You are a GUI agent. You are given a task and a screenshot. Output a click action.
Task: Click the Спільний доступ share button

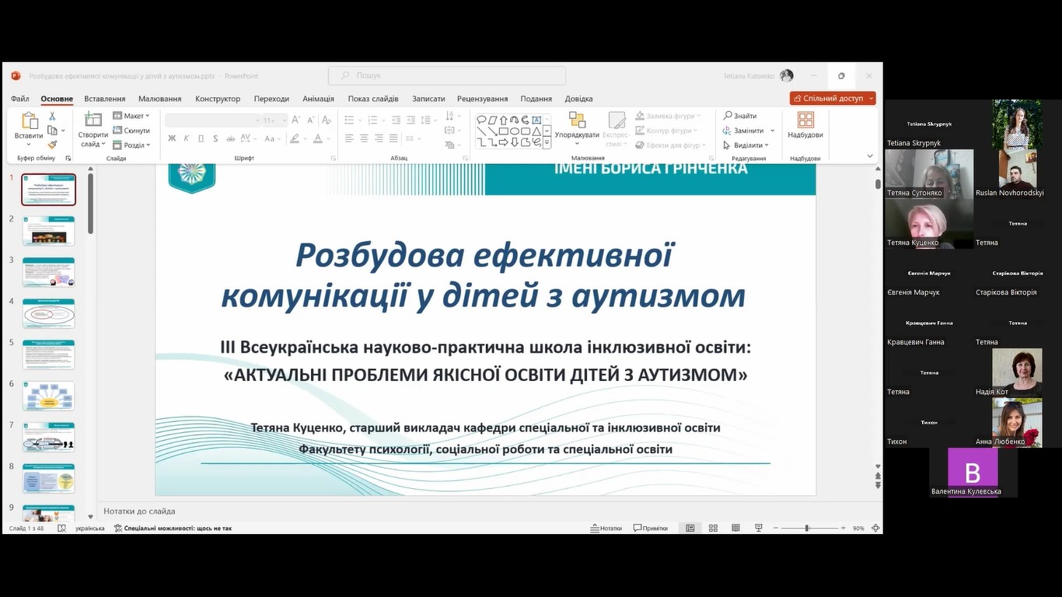tap(833, 99)
